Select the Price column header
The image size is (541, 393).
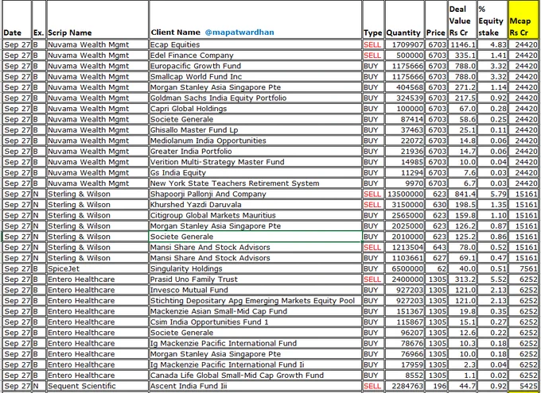[436, 20]
